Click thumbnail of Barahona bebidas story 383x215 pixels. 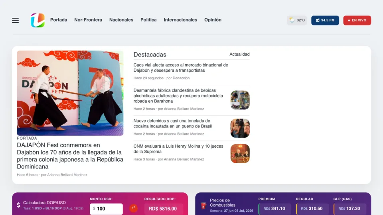(x=240, y=100)
